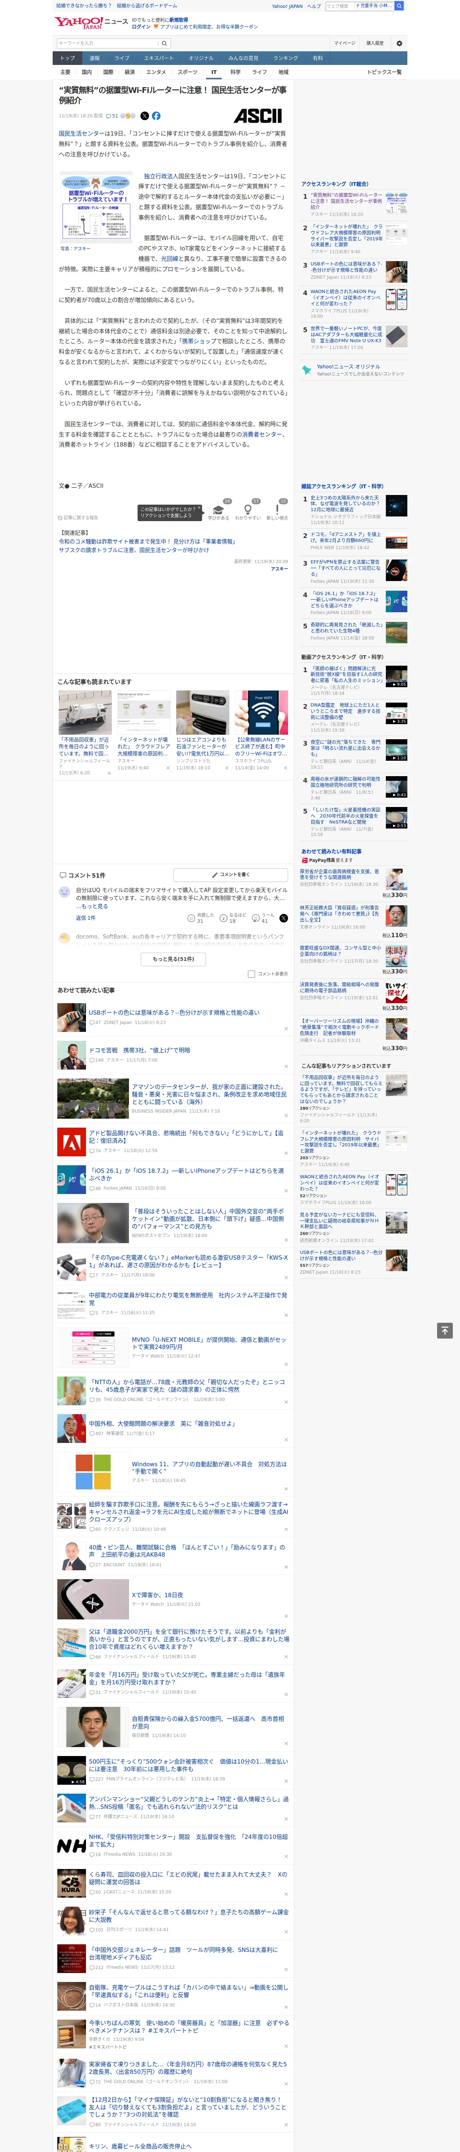Select the '経済' category tab
Screen dimensions: 460x2152
pos(129,72)
